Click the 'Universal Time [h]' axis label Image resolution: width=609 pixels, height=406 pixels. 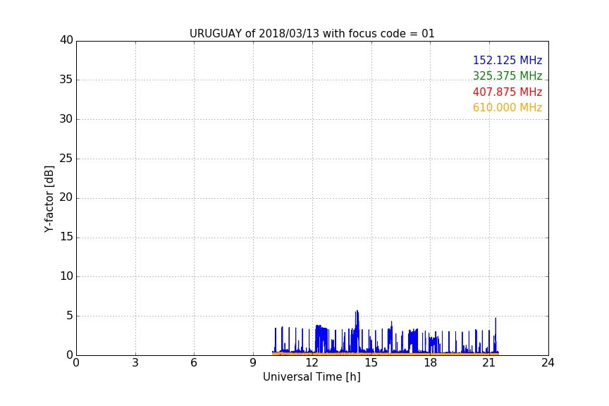tap(312, 377)
